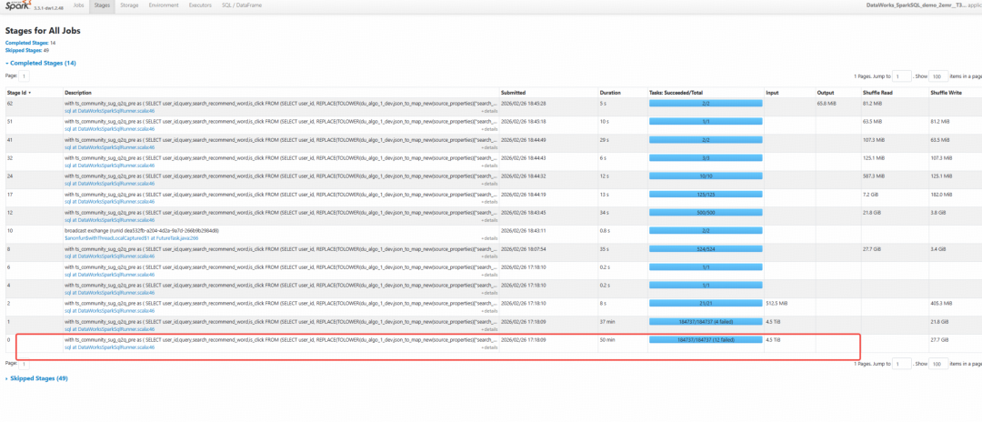Click the 184737/184737 (4 failed) progress bar
This screenshot has width=982, height=422.
[706, 322]
